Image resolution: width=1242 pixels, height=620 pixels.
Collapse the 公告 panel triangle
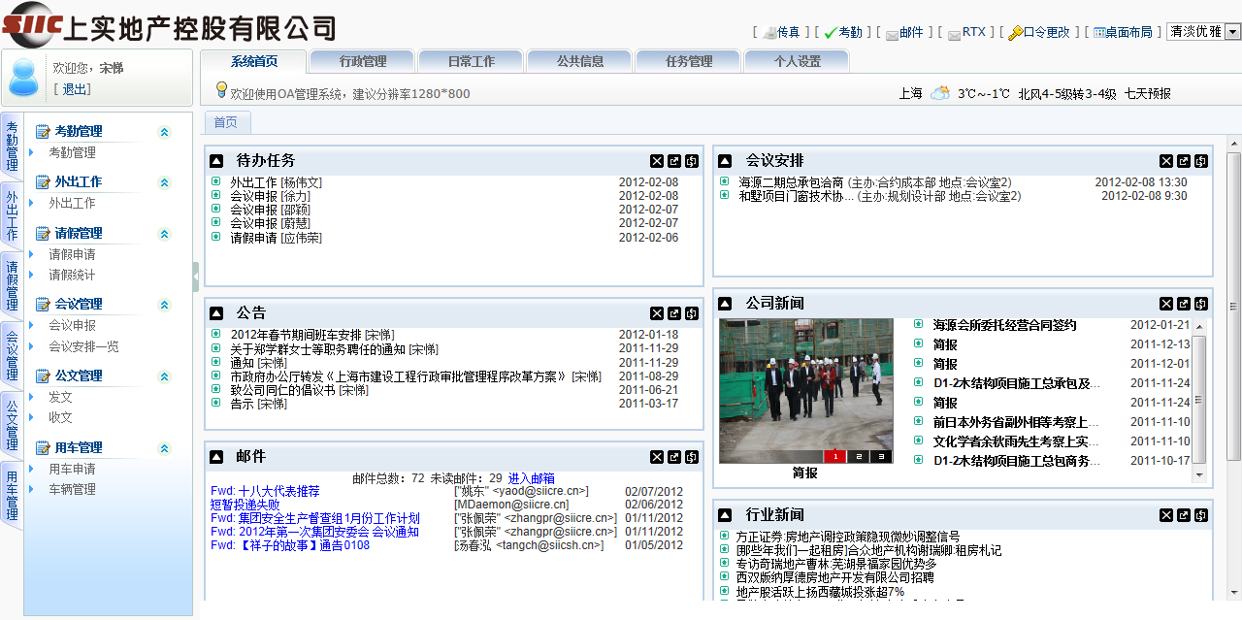point(215,313)
